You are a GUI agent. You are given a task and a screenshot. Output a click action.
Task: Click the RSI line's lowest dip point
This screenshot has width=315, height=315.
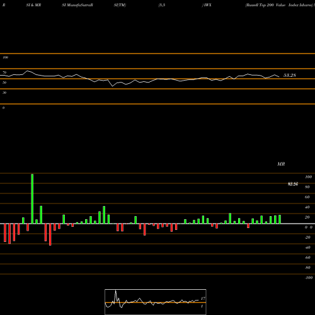[113, 86]
